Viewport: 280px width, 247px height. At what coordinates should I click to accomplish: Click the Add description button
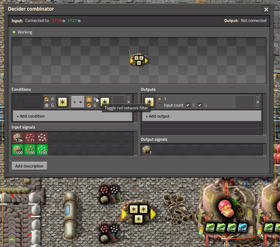pos(29,166)
